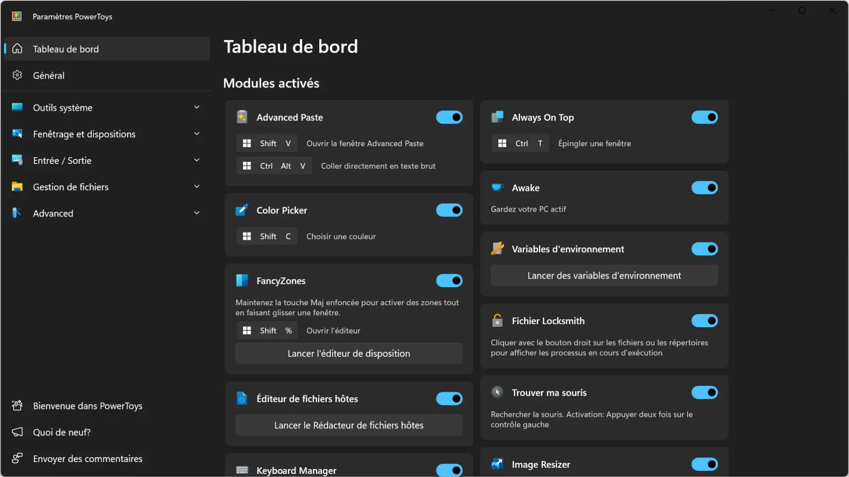849x477 pixels.
Task: Click the Keyboard Manager module icon
Action: click(x=242, y=470)
